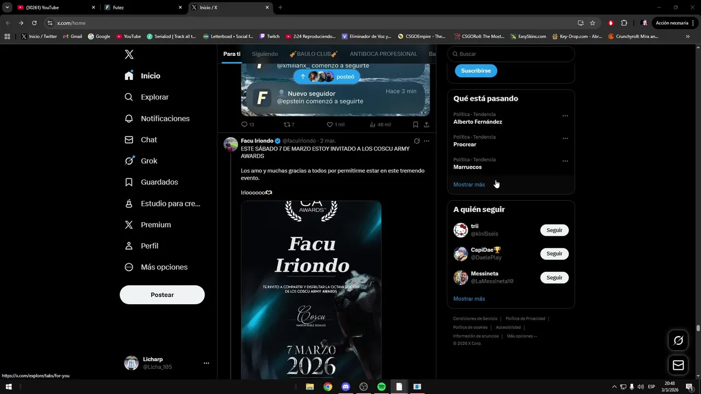This screenshot has width=701, height=394.
Task: Click the Premium X icon
Action: (x=129, y=225)
